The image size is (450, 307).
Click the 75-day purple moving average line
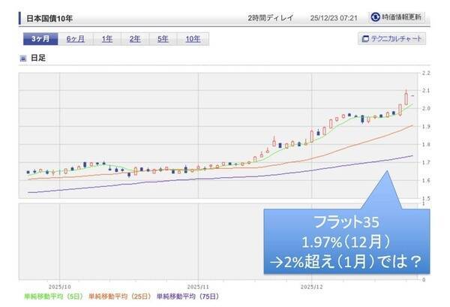click(x=220, y=178)
